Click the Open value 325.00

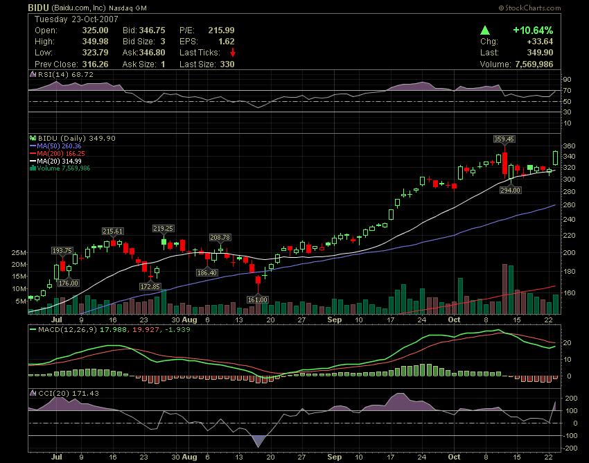(95, 30)
